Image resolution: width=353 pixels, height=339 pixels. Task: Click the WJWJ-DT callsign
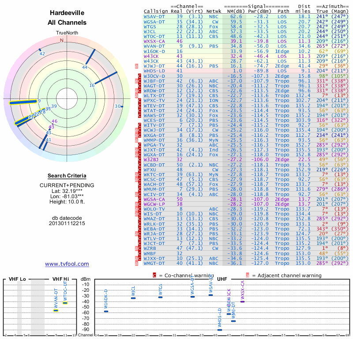tap(154, 66)
